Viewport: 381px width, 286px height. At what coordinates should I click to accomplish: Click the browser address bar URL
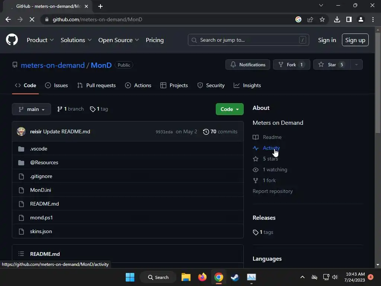[97, 19]
